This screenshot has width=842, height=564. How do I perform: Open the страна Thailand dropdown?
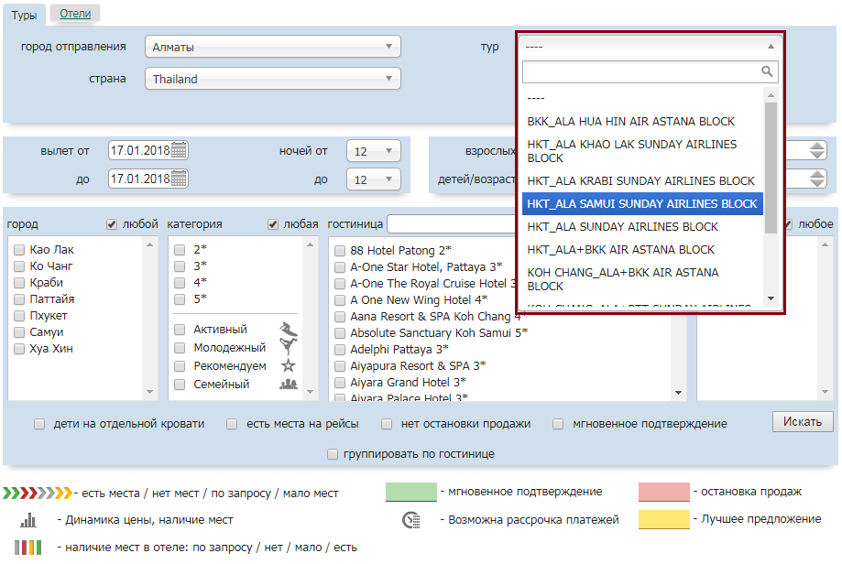[x=272, y=80]
